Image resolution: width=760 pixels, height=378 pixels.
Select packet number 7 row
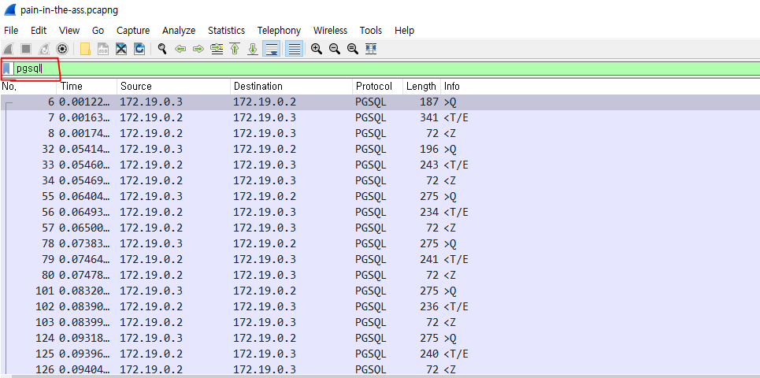(x=380, y=118)
